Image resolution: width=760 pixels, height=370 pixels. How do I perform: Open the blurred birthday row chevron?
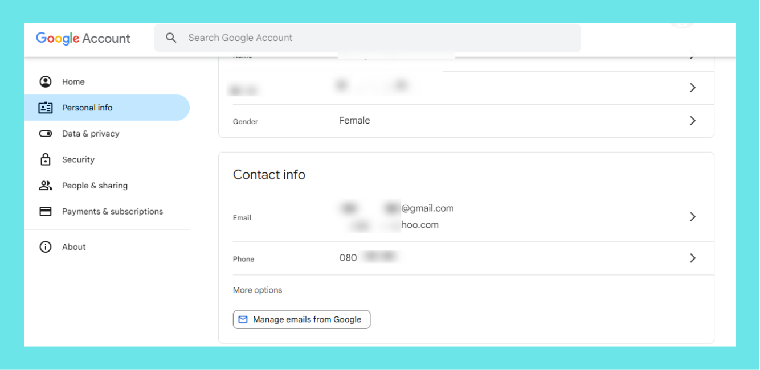click(x=692, y=88)
